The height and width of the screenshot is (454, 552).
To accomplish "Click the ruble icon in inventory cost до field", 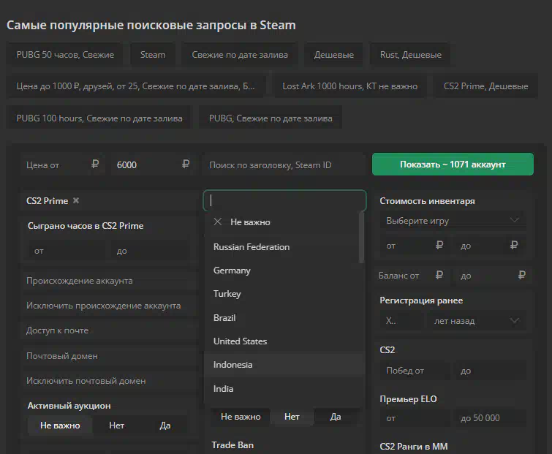I will point(514,246).
